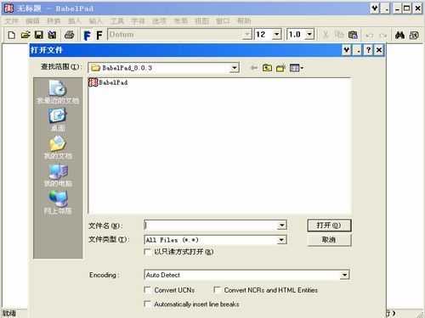
Task: Click the Open file toolbar icon
Action: (x=25, y=35)
